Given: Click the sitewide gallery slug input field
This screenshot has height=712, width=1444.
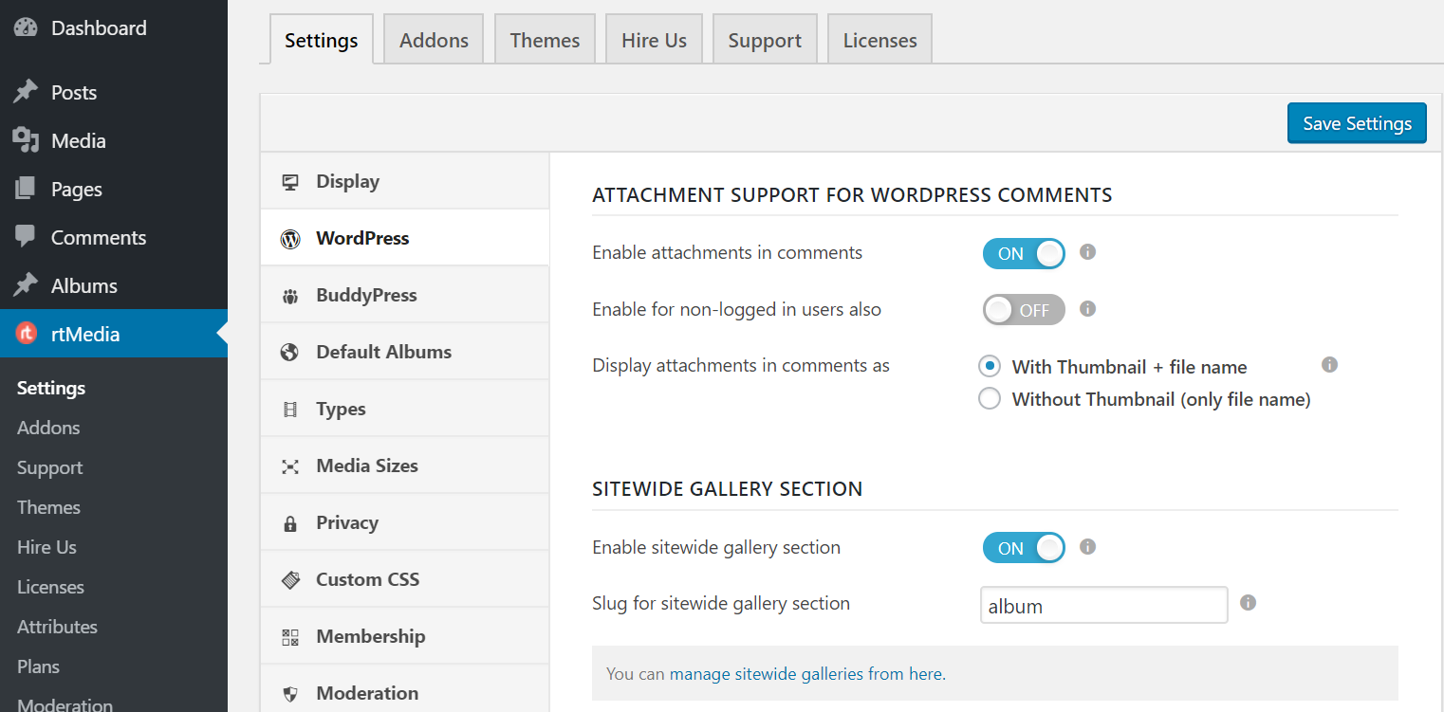Looking at the screenshot, I should pyautogui.click(x=1102, y=605).
